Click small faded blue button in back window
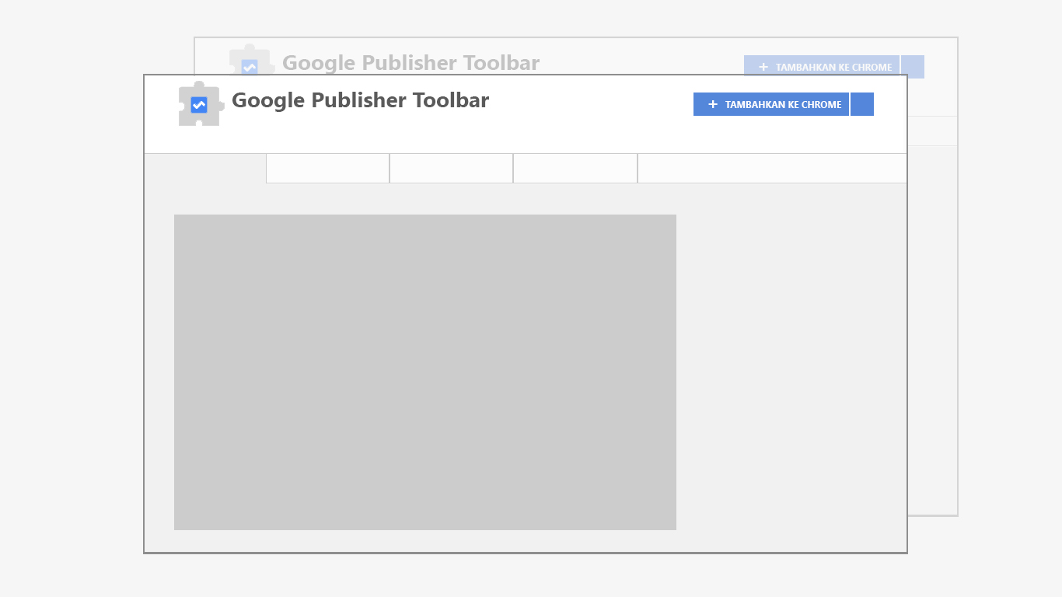This screenshot has height=597, width=1062. 913,67
